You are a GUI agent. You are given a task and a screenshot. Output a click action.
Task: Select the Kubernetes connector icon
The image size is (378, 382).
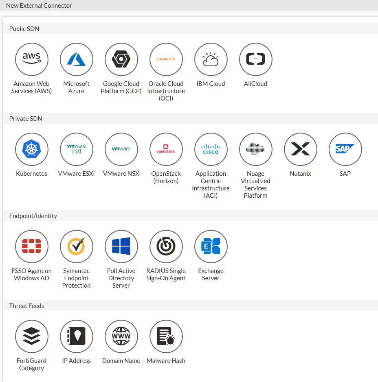pyautogui.click(x=32, y=149)
